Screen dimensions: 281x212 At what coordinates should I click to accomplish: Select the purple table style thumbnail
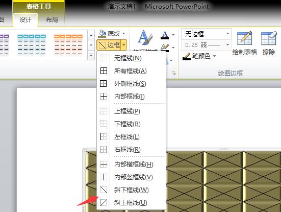pos(4,44)
